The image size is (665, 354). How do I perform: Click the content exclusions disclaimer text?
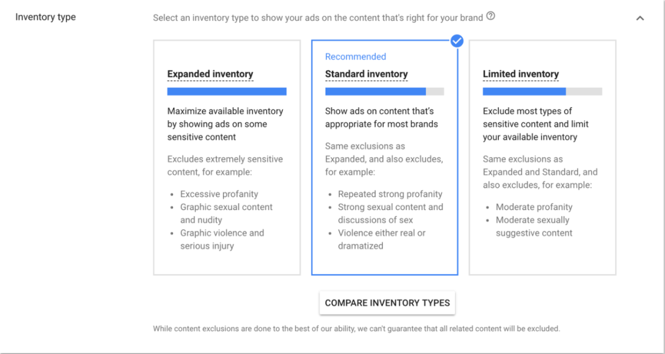point(357,329)
